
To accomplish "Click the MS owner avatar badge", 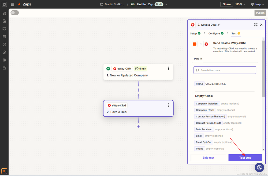I will click(x=133, y=4).
